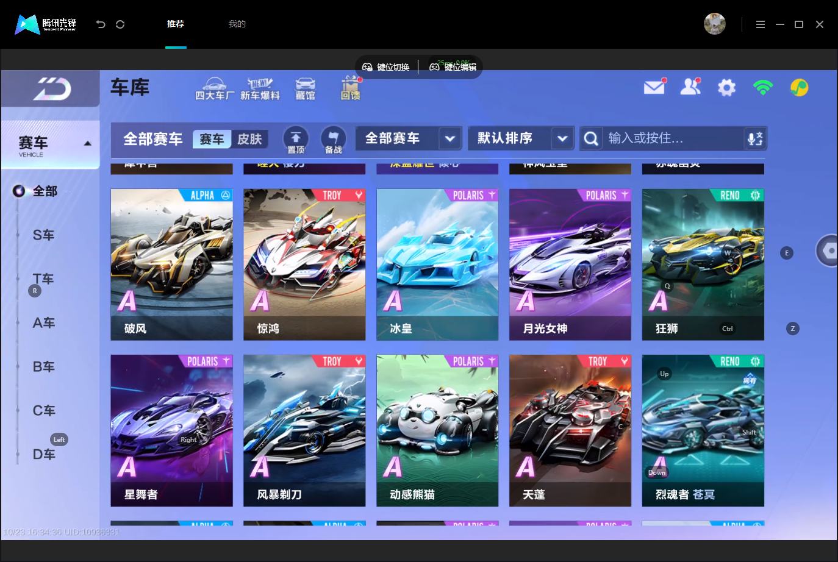The image size is (838, 562).
Task: Click the undo/back arrow icon in title bar
Action: click(101, 24)
